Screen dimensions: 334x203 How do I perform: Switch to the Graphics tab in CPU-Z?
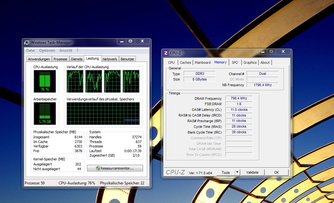point(250,63)
